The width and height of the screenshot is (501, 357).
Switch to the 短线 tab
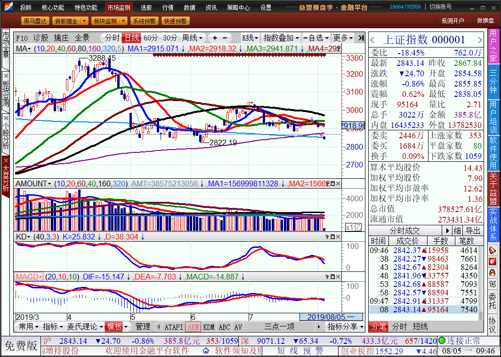coord(420,327)
